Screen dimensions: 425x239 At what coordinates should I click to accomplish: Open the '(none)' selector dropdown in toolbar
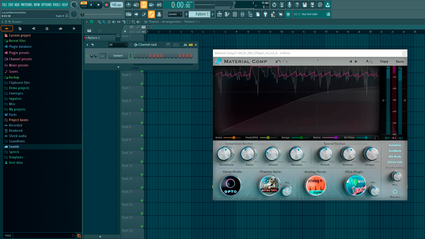(175, 14)
